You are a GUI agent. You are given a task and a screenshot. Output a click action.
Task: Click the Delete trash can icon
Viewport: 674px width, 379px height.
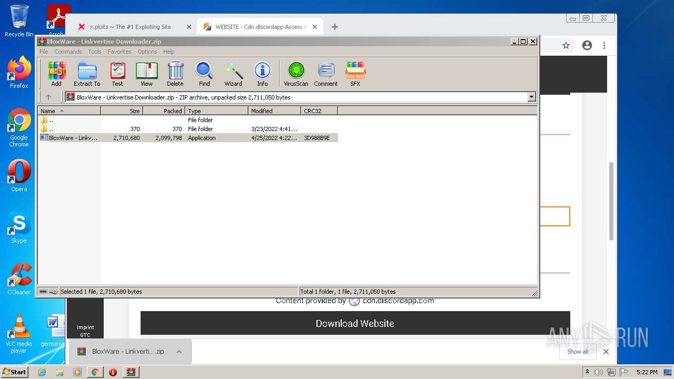[x=175, y=74]
